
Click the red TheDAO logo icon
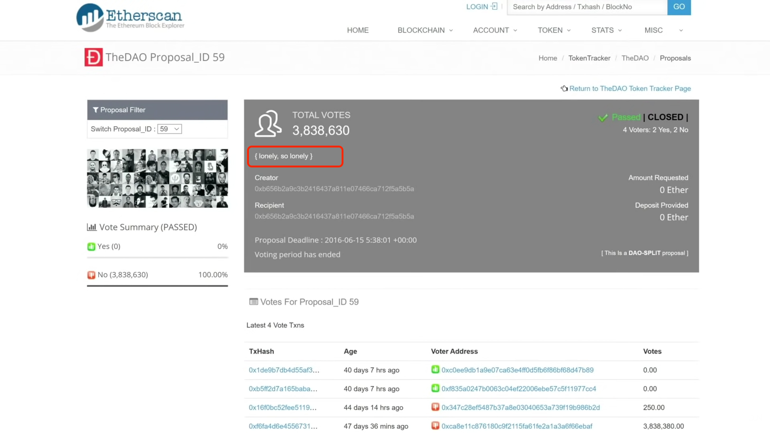tap(94, 57)
